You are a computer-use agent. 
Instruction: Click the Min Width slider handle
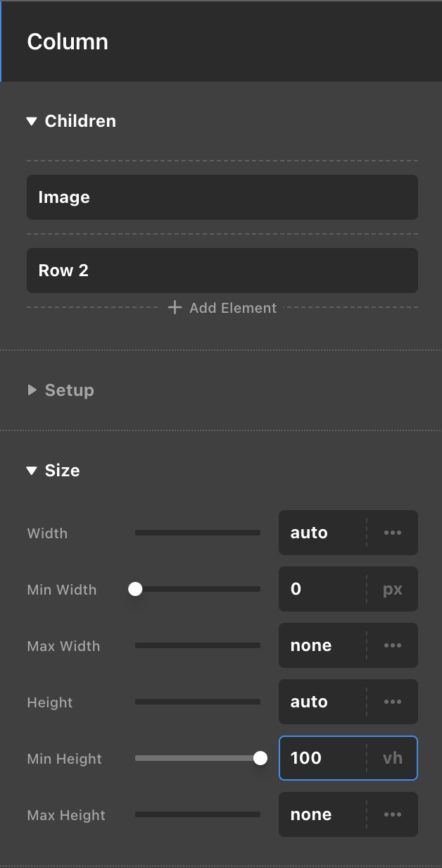click(135, 589)
